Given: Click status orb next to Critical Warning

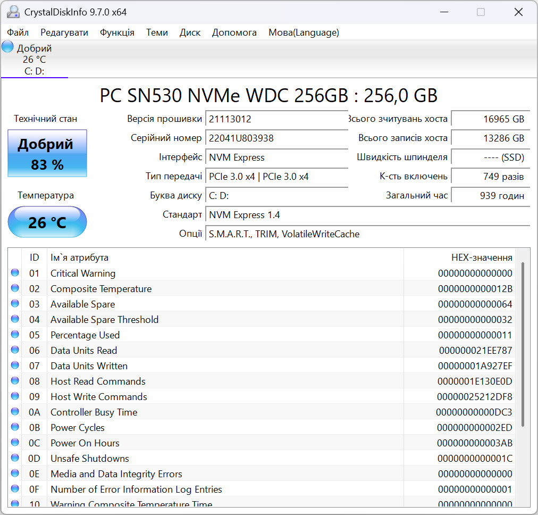Looking at the screenshot, I should [x=15, y=273].
